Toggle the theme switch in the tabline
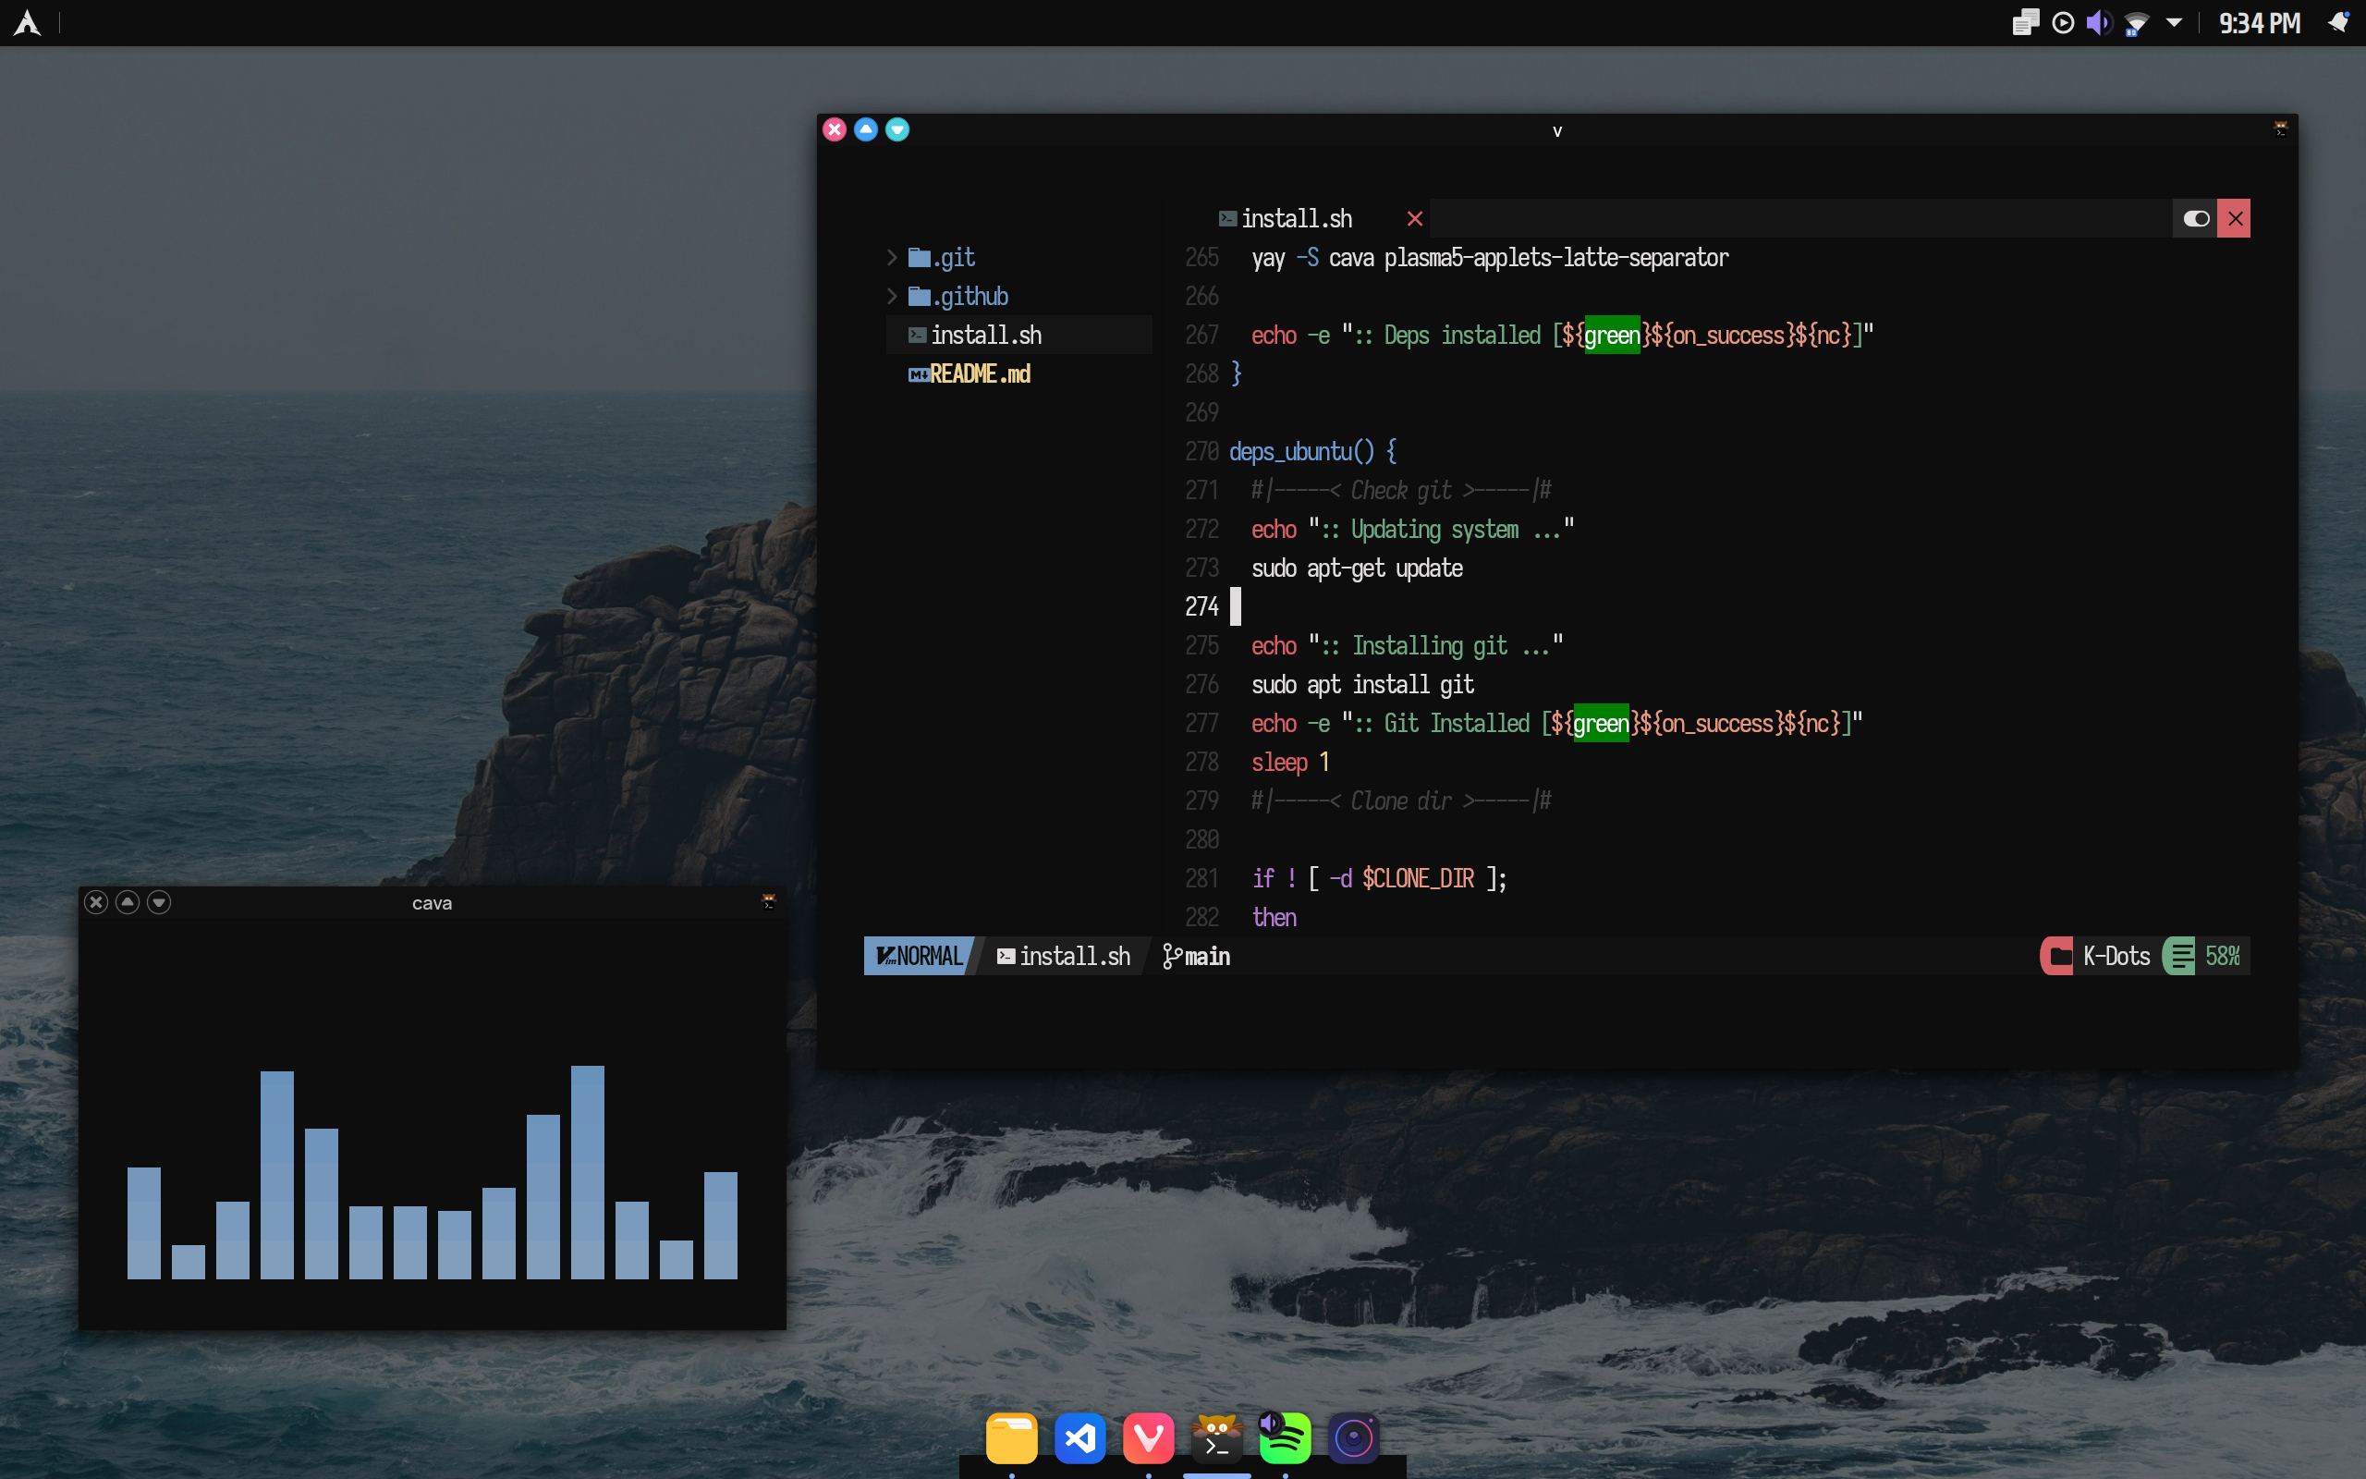 pyautogui.click(x=2196, y=218)
